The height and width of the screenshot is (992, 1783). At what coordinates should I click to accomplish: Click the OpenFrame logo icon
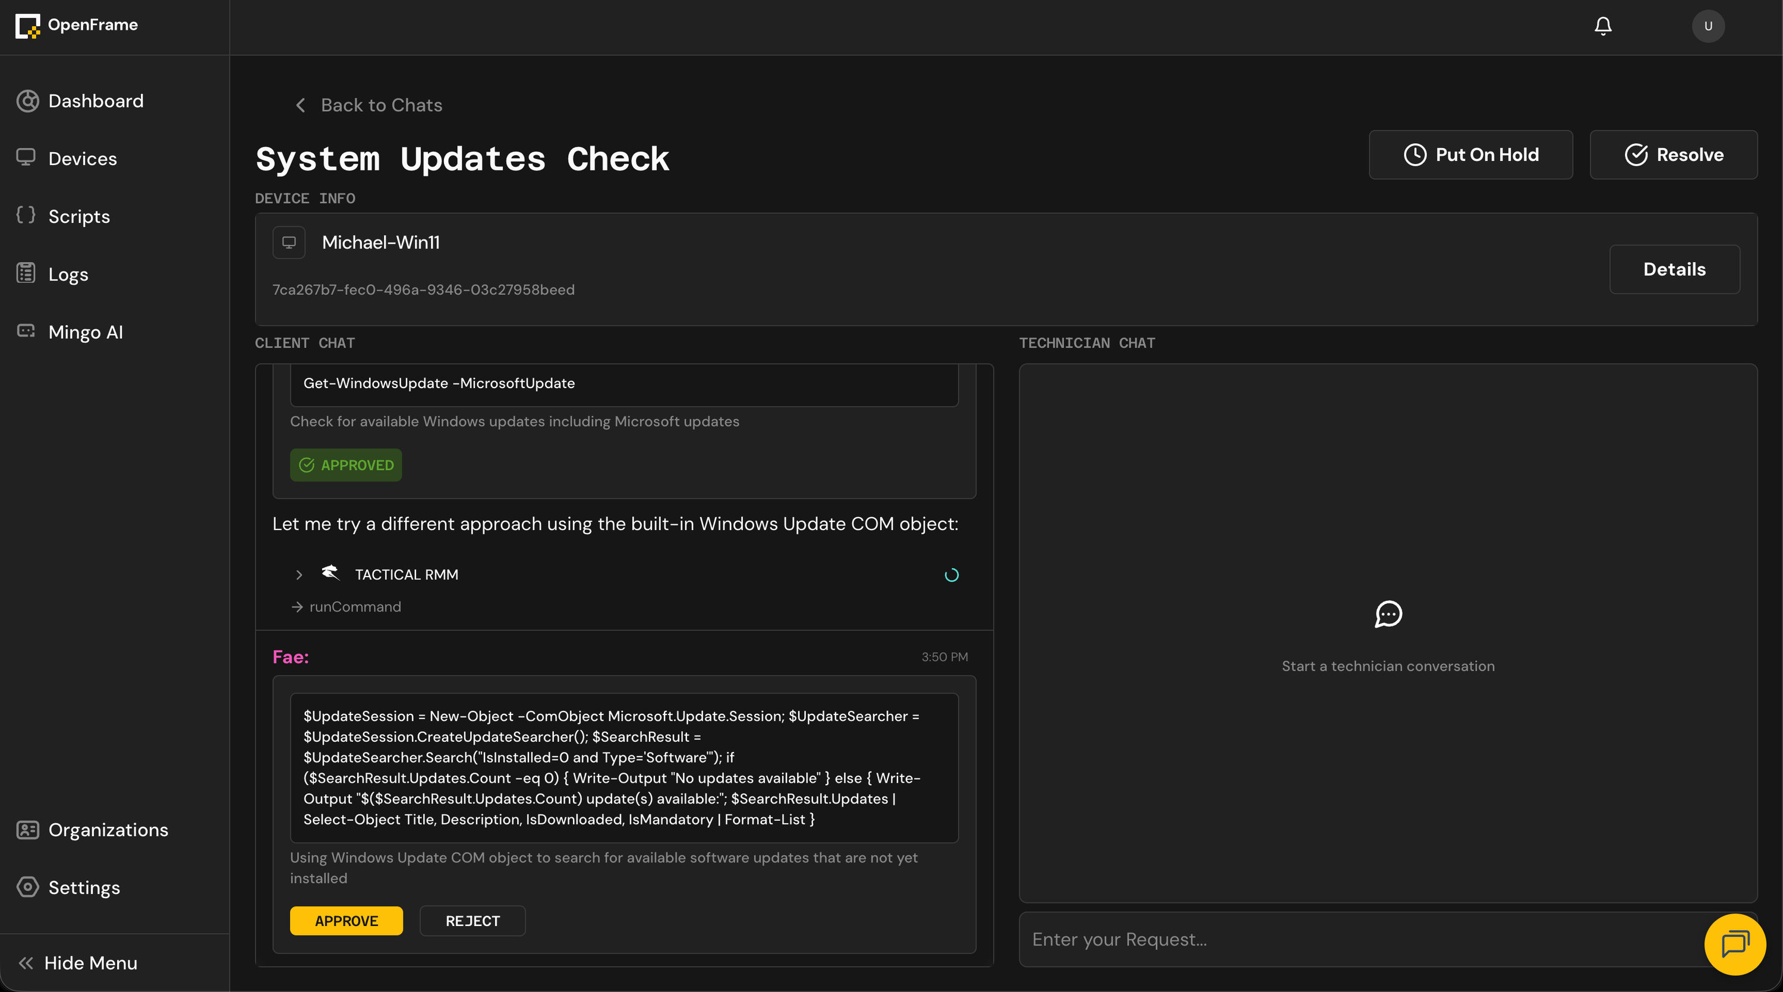point(28,26)
